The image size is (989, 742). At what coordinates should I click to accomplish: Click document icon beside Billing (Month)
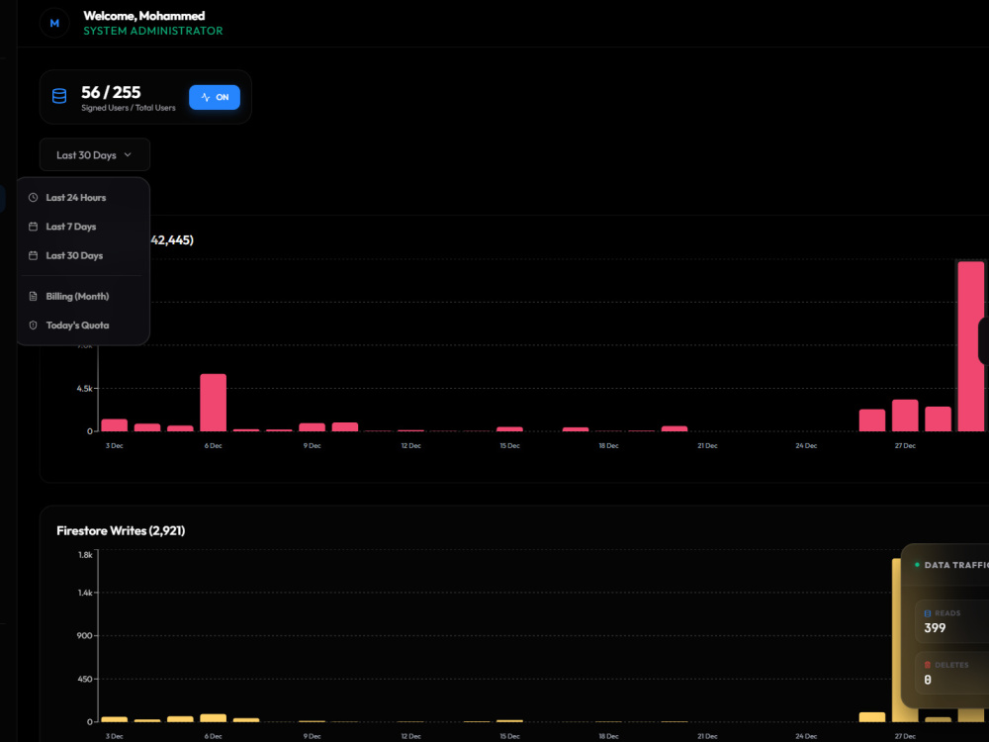point(33,296)
